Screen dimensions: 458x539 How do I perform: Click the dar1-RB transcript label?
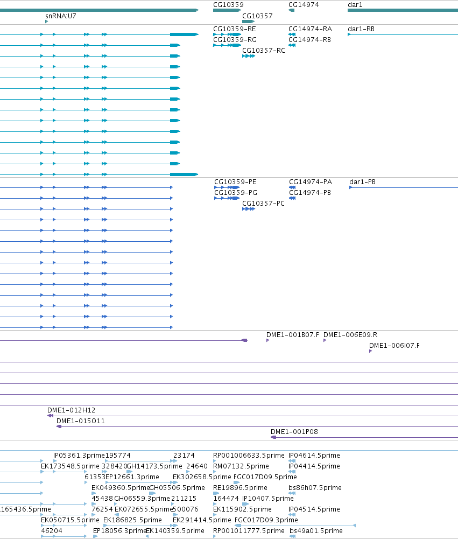click(x=361, y=29)
